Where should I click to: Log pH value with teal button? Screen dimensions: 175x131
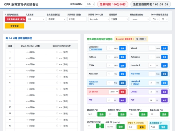pos(163,127)
